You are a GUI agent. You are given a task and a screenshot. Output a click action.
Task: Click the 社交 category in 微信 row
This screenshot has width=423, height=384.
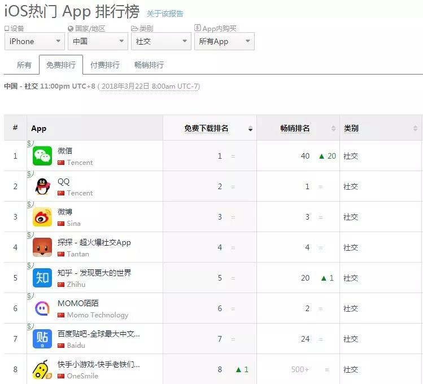351,156
